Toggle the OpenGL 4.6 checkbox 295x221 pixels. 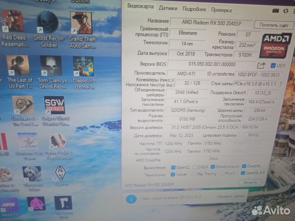point(243,173)
